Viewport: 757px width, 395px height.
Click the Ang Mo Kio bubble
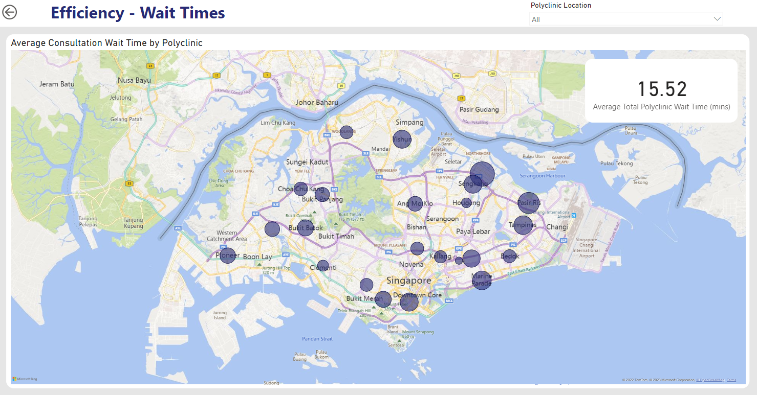tap(415, 203)
